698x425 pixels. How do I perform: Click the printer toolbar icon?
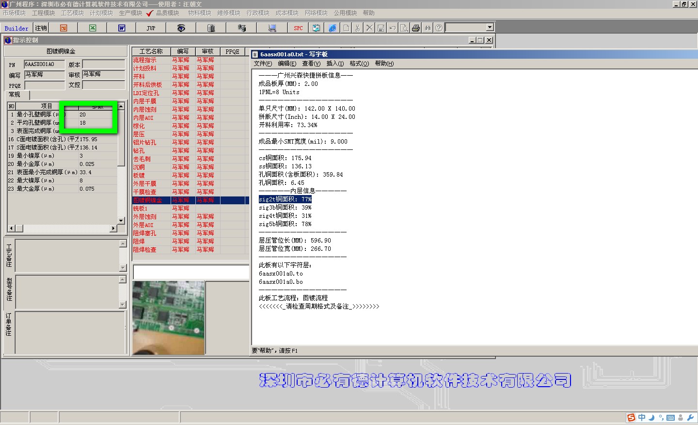pos(416,28)
